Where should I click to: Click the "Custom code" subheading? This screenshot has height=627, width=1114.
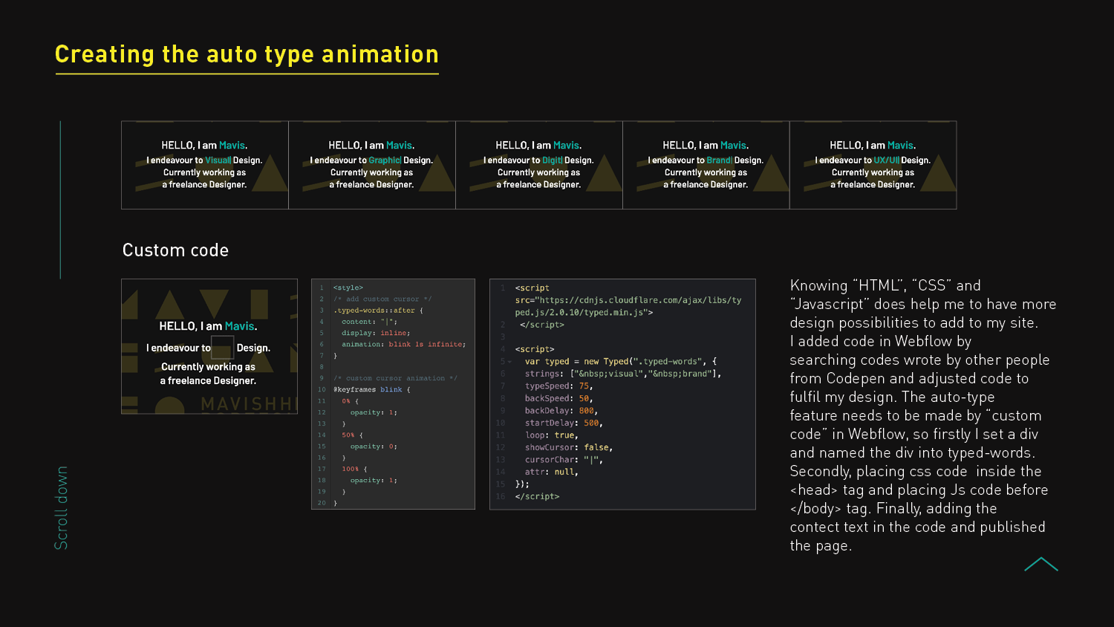pos(175,250)
